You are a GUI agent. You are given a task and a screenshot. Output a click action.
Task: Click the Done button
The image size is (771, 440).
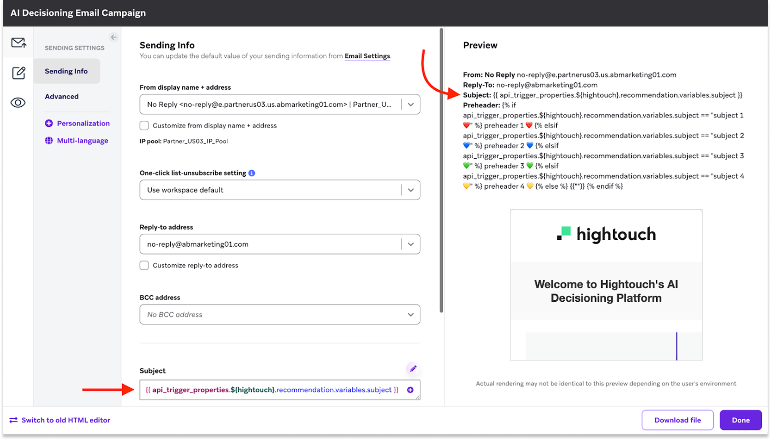tap(740, 420)
